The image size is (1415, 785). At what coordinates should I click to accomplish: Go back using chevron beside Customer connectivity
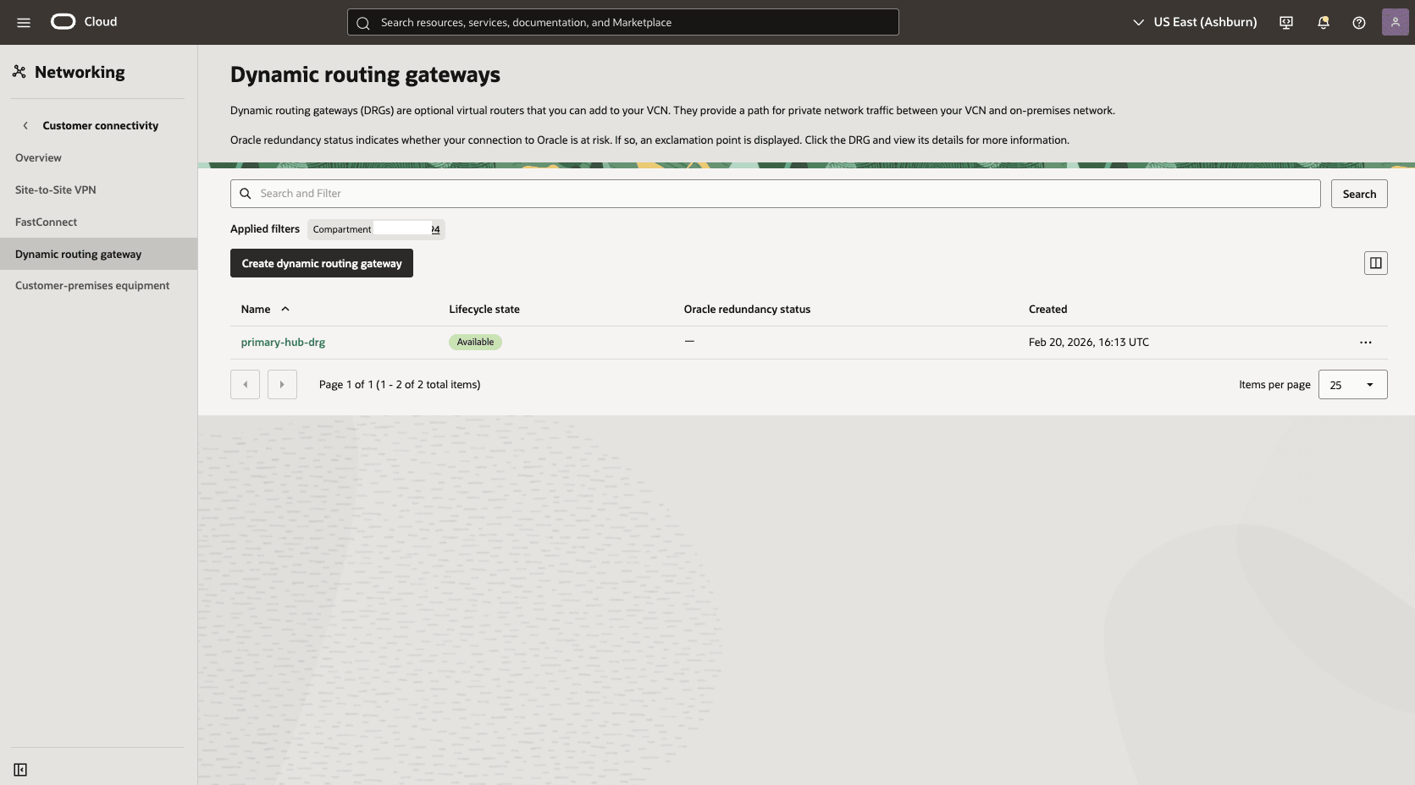(25, 125)
